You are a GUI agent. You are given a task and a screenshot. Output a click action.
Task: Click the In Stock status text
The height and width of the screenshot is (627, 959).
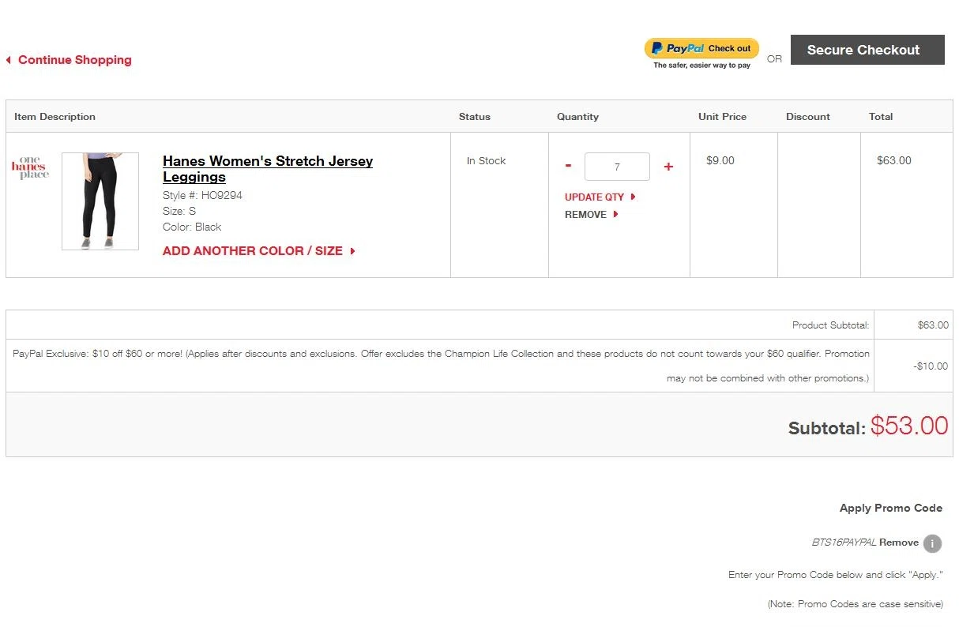pos(486,161)
